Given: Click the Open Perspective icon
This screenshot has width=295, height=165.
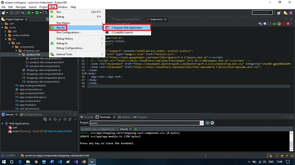Looking at the screenshot, I should 279,13.
